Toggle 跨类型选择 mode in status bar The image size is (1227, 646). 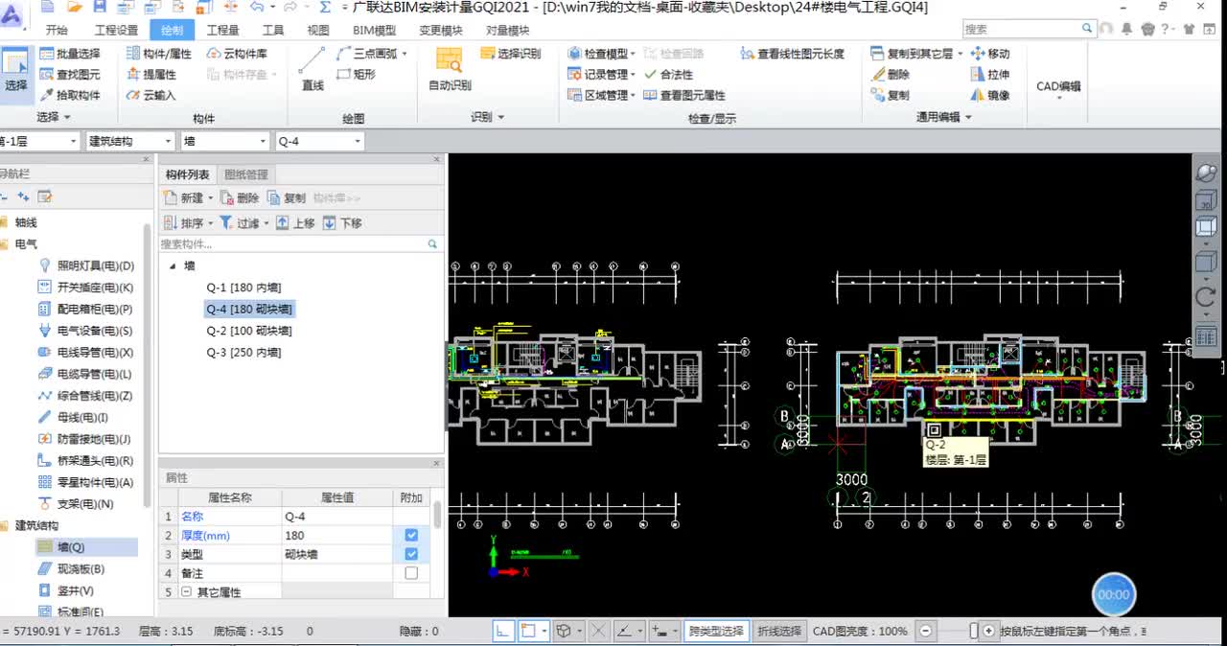(x=716, y=631)
